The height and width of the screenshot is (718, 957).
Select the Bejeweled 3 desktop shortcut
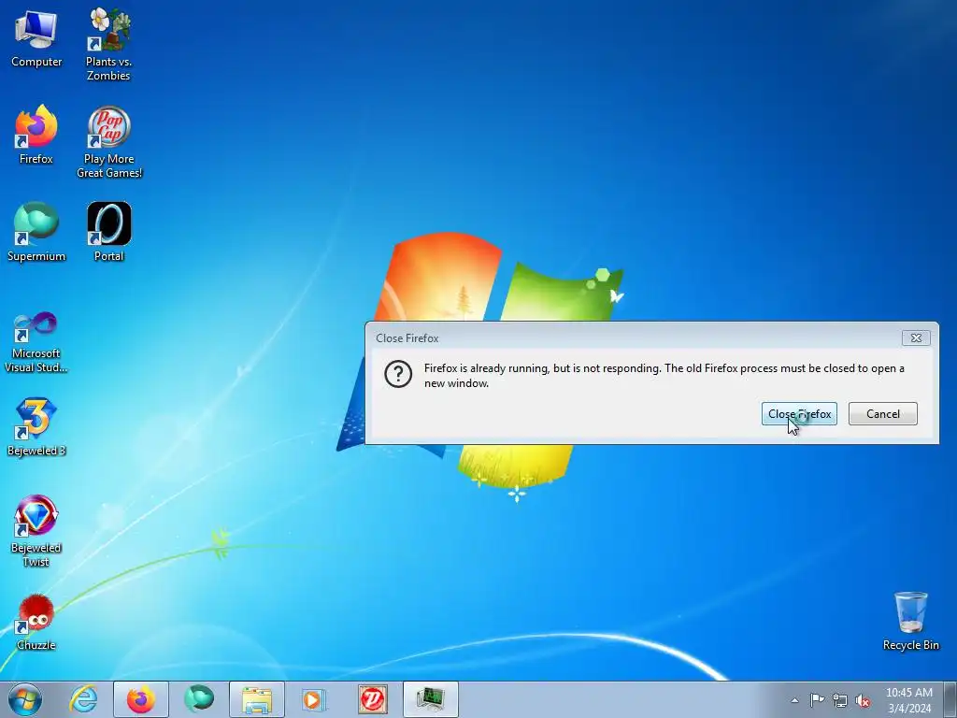point(36,426)
